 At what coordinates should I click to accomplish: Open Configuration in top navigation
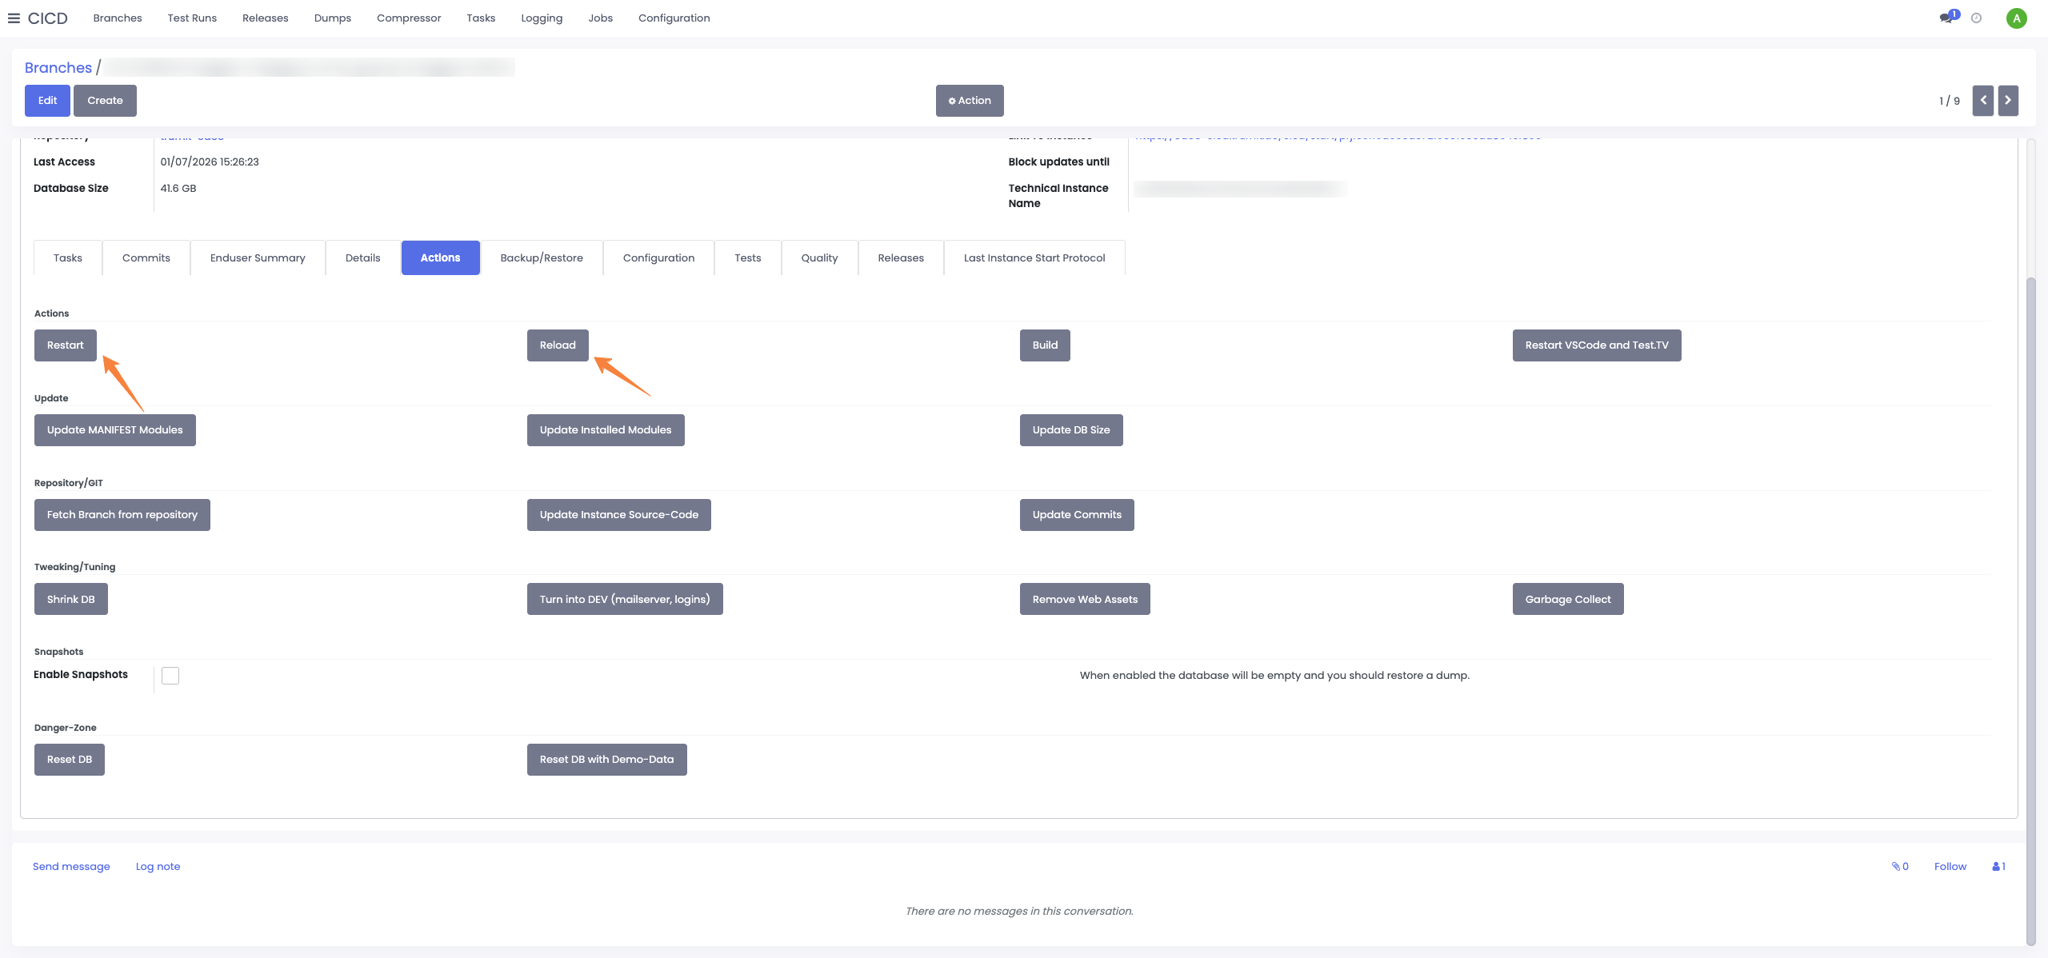click(x=674, y=18)
